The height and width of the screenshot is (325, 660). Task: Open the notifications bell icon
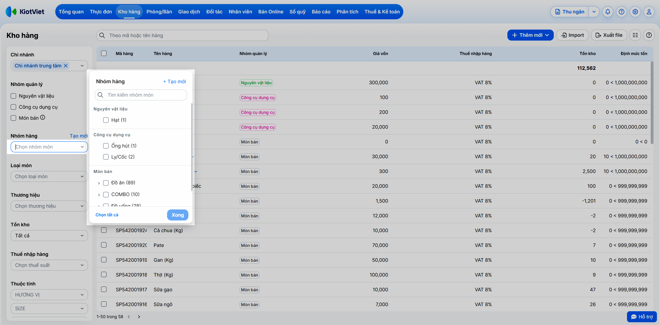(608, 12)
